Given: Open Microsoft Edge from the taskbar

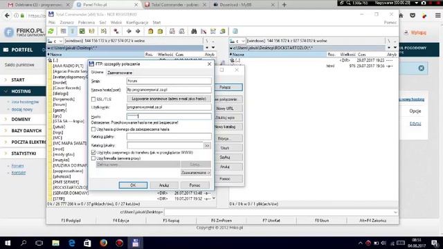Looking at the screenshot, I should click(72, 243).
